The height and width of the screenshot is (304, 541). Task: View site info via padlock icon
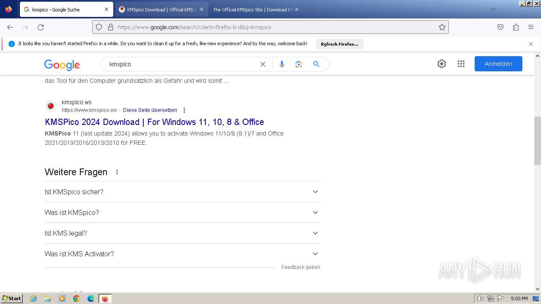(x=111, y=27)
